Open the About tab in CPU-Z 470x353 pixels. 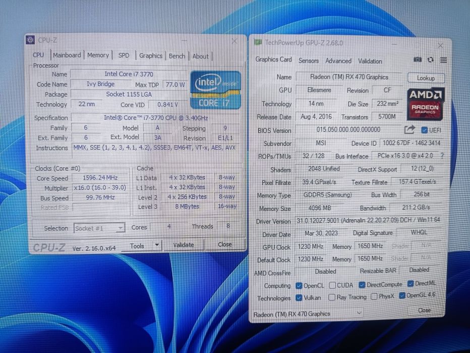coord(200,56)
